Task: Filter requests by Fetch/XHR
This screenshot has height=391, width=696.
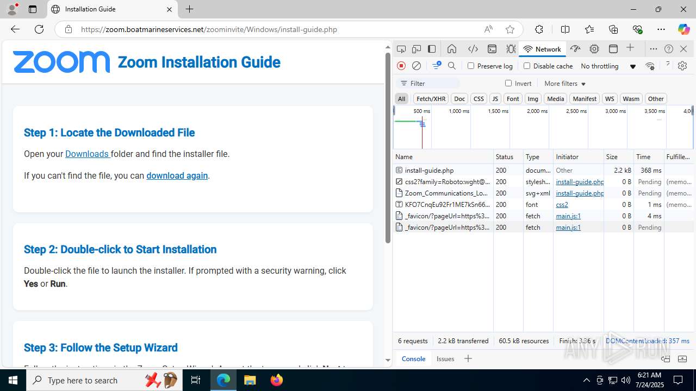Action: 431,98
